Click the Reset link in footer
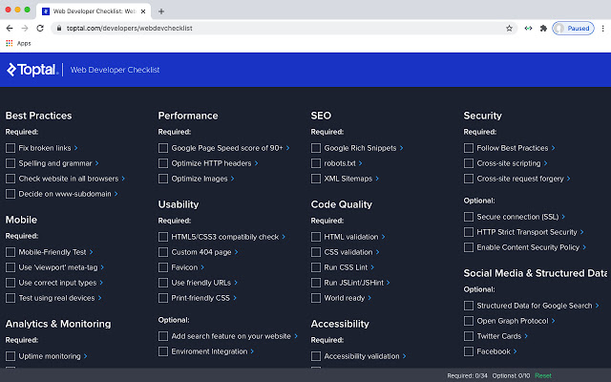The image size is (611, 382). click(x=543, y=375)
